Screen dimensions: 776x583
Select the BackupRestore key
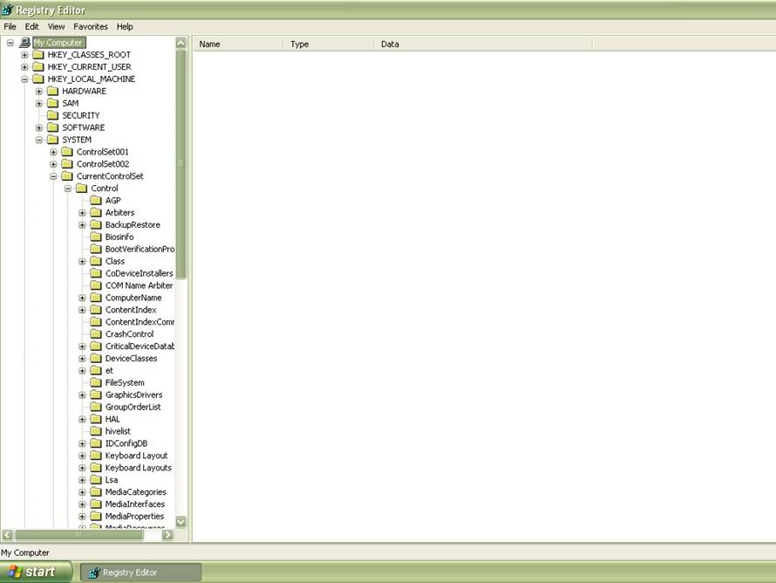[133, 225]
